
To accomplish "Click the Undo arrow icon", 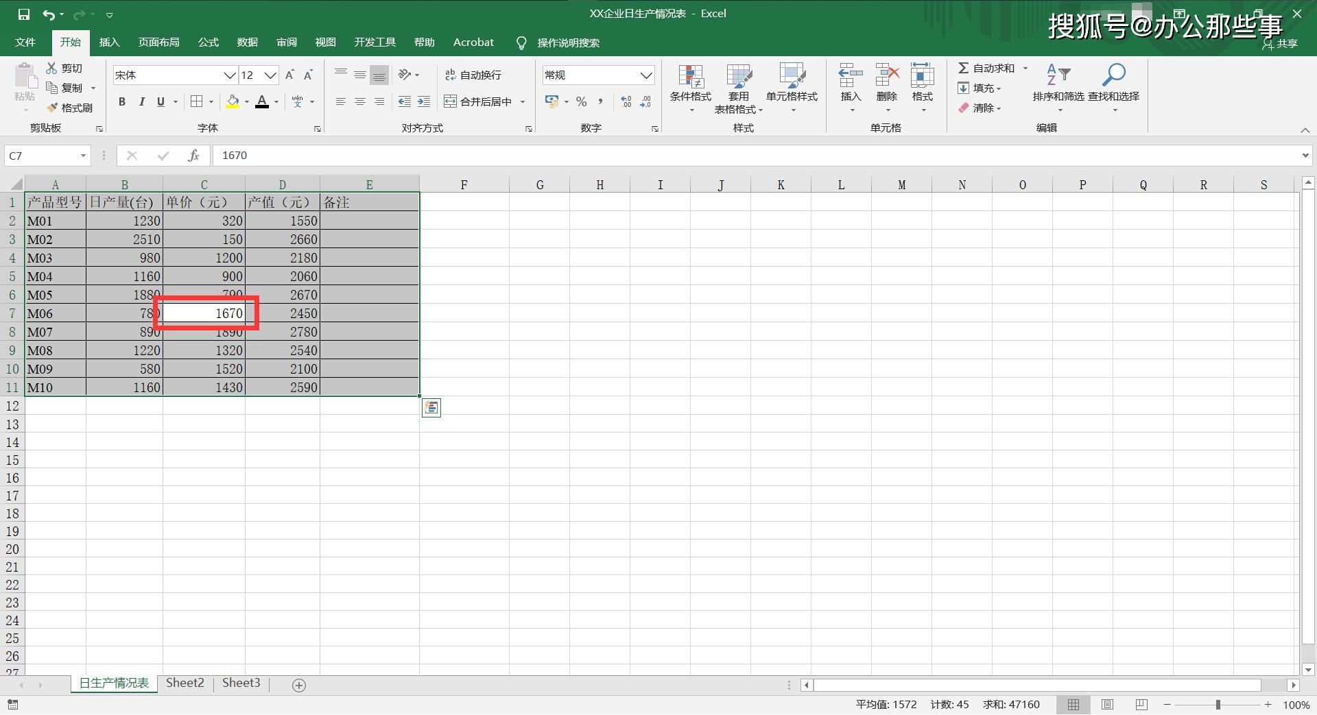I will click(x=49, y=14).
